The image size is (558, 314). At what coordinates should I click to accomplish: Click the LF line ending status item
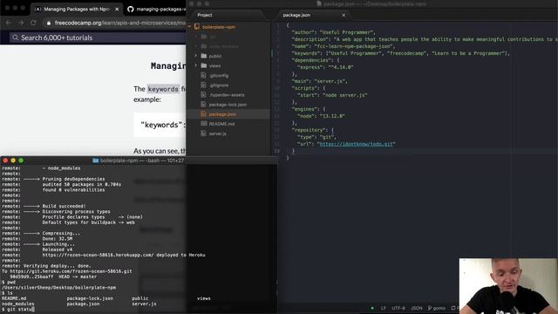click(x=384, y=308)
